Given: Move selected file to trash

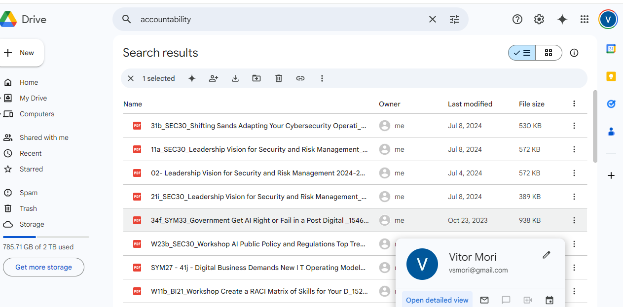Looking at the screenshot, I should click(279, 78).
